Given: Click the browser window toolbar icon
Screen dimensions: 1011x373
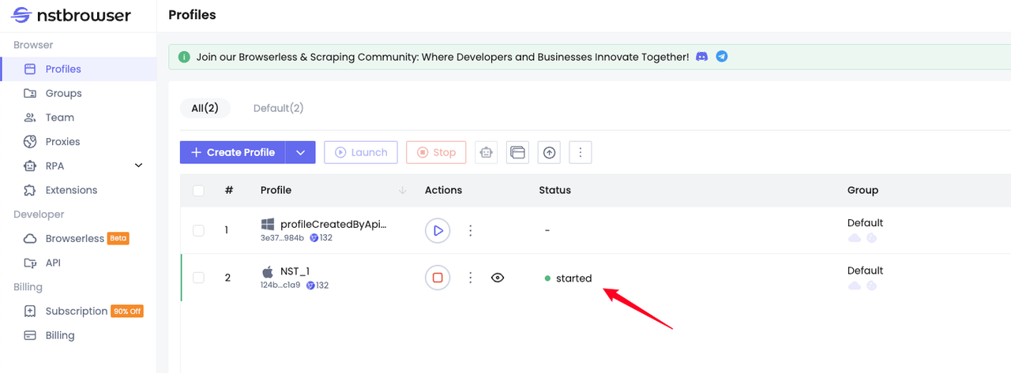Looking at the screenshot, I should coord(518,152).
